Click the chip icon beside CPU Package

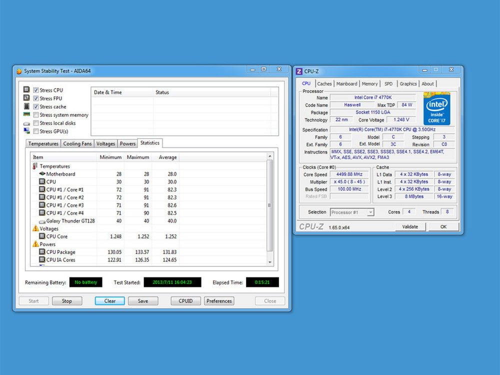[x=42, y=252]
